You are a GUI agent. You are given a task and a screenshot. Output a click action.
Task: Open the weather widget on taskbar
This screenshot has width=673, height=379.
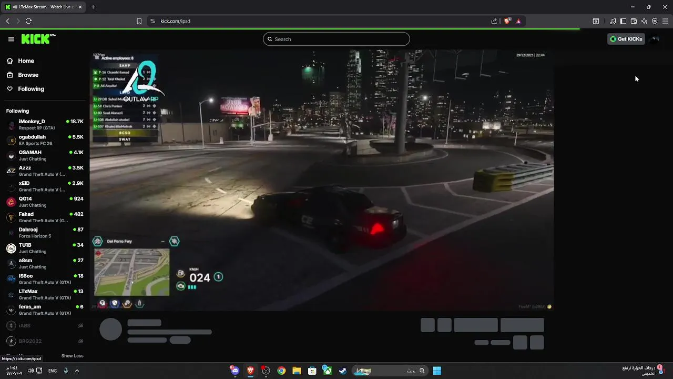point(643,370)
